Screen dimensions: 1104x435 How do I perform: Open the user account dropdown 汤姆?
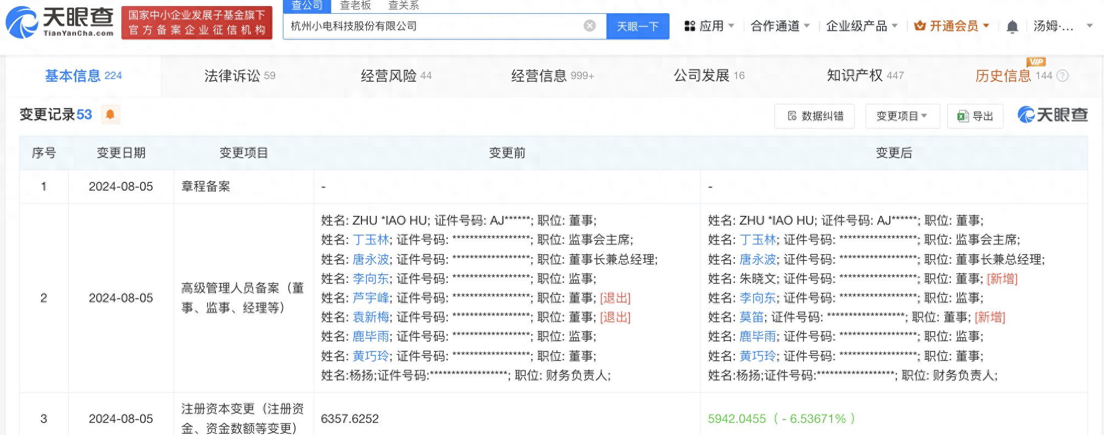click(x=1063, y=26)
